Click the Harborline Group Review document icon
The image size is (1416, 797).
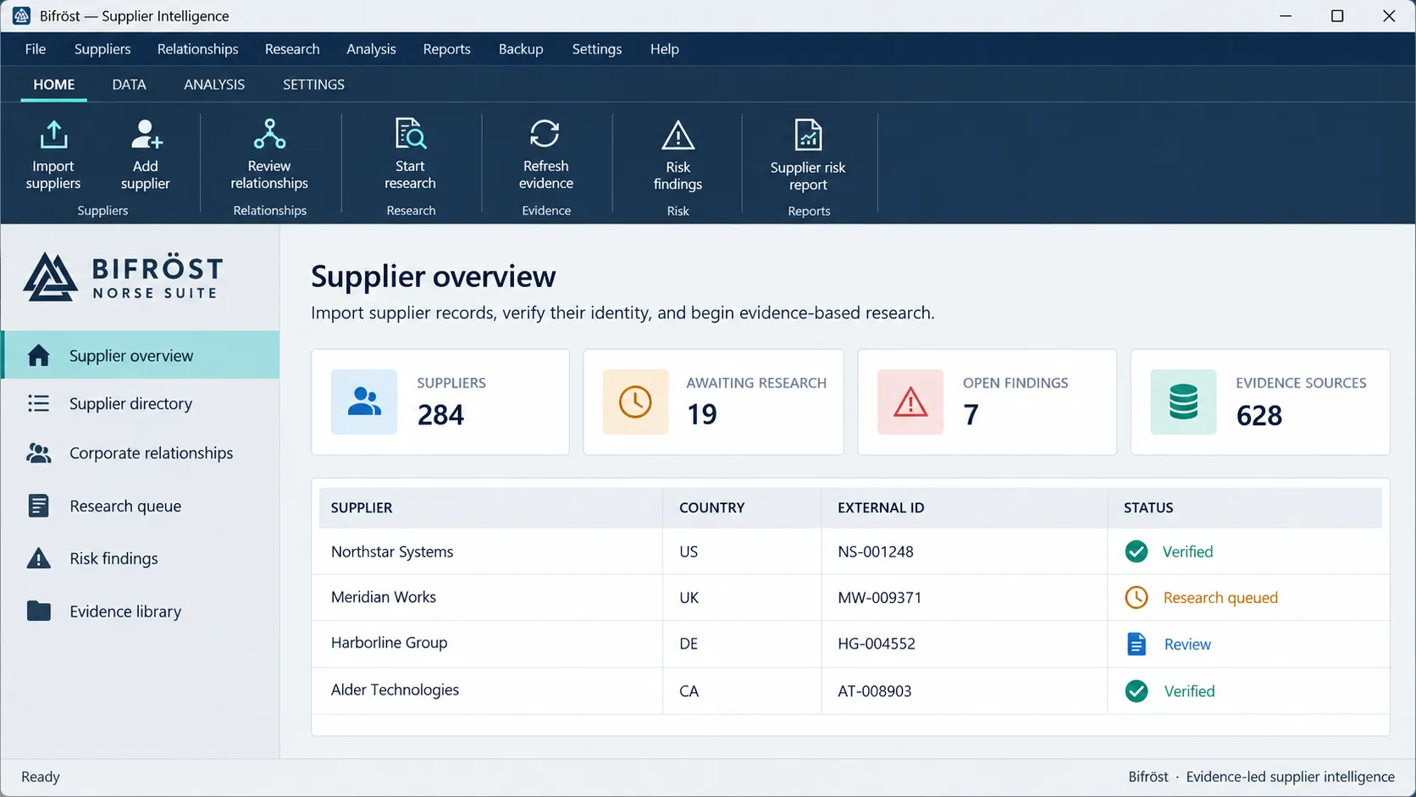tap(1137, 645)
